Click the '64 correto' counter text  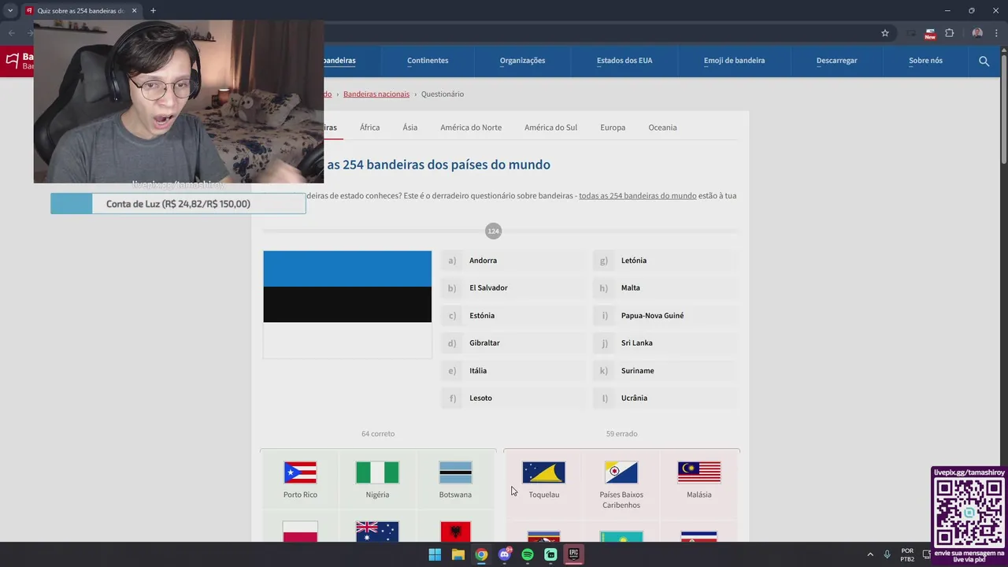[x=378, y=434]
